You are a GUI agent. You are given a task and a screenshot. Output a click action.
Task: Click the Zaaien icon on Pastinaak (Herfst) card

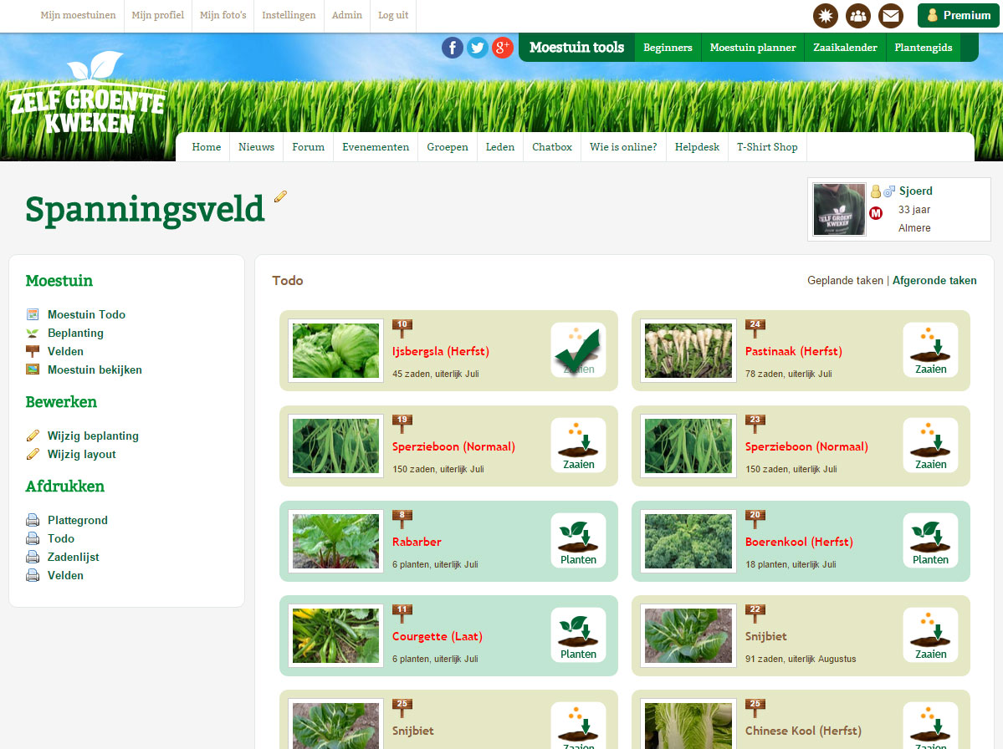[929, 351]
